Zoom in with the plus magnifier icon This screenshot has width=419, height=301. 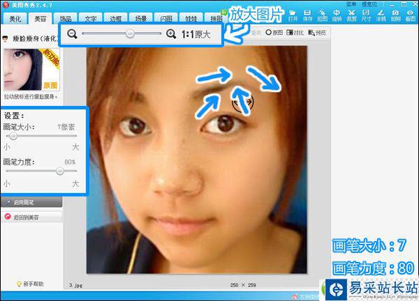point(171,34)
